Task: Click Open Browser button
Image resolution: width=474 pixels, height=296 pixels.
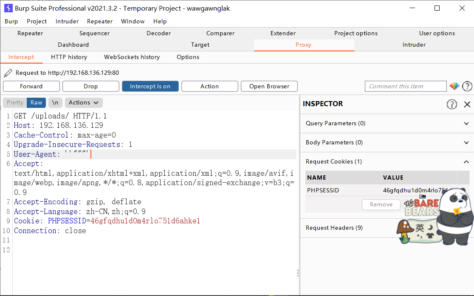Action: click(269, 86)
